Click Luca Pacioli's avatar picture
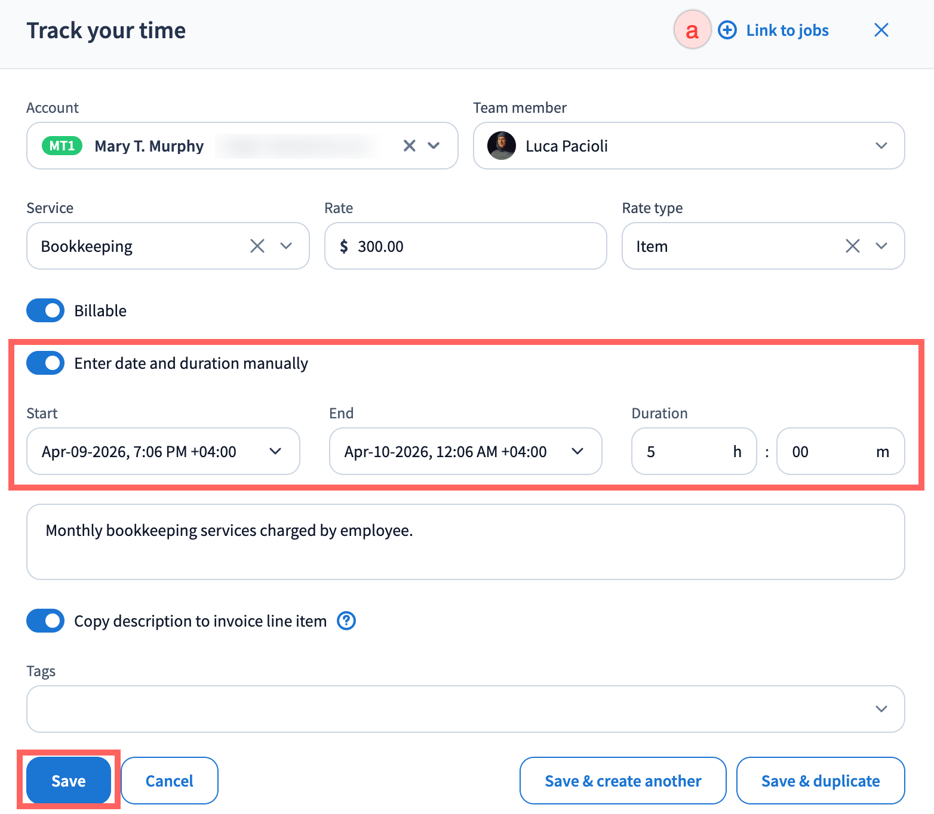Screen dimensions: 934x814 coord(501,146)
